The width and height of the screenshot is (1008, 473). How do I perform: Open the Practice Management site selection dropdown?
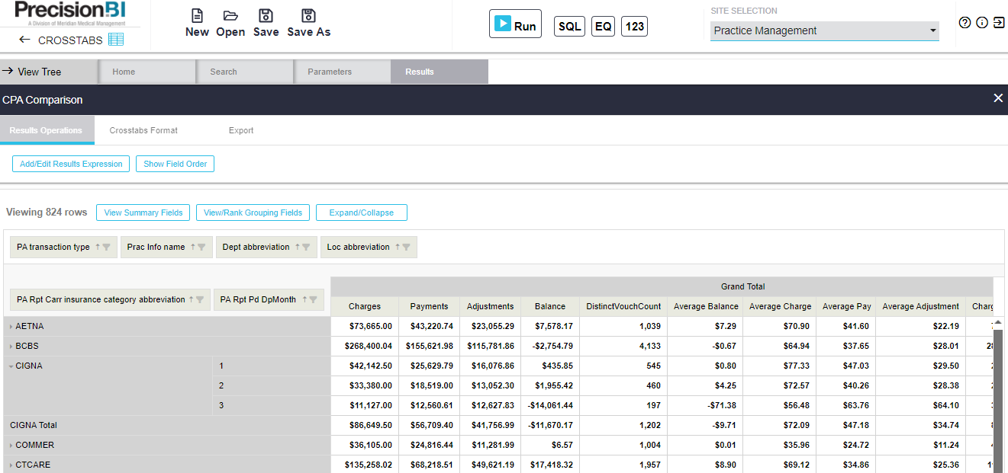click(x=932, y=31)
